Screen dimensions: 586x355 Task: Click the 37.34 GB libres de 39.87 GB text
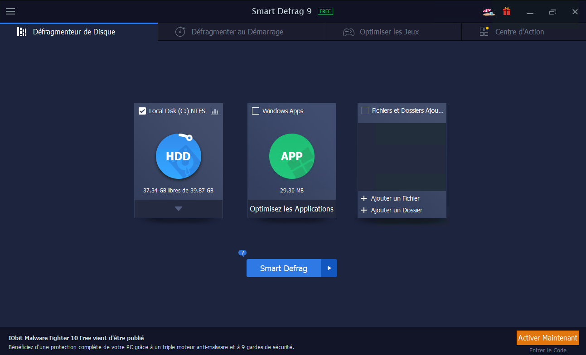(178, 191)
